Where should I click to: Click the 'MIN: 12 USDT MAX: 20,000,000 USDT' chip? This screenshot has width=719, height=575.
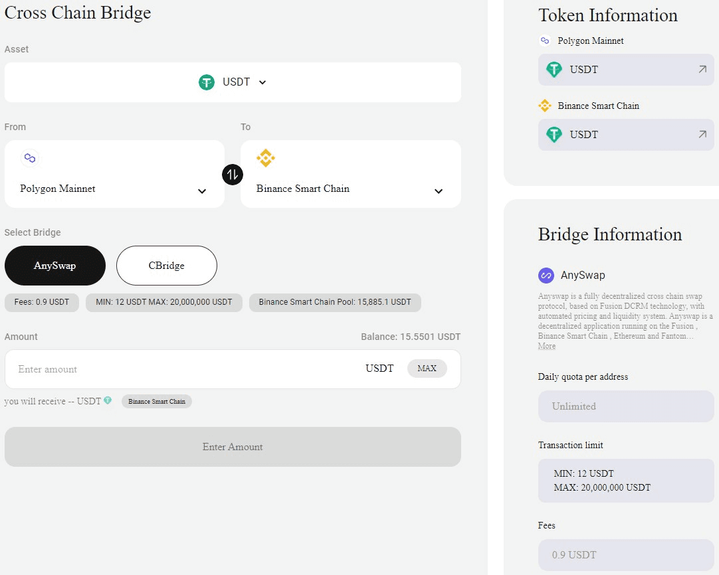[163, 302]
